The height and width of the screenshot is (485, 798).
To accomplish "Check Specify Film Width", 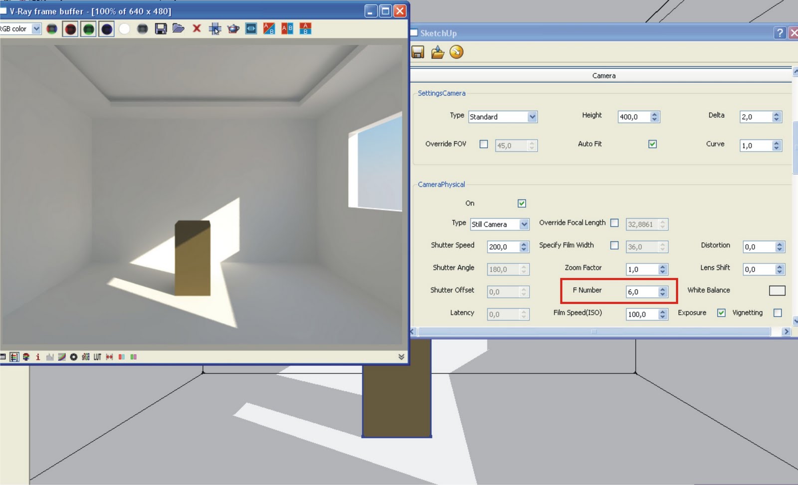I will pos(614,245).
